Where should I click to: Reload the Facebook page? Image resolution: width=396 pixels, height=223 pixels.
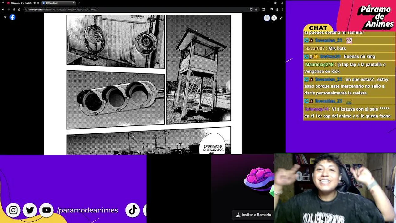coord(14,9)
